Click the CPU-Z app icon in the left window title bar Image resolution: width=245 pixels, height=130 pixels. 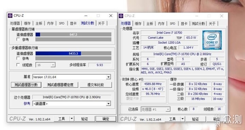click(x=10, y=16)
